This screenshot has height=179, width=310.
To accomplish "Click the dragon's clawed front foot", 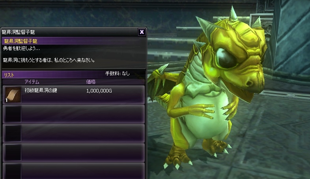I will point(178,158).
